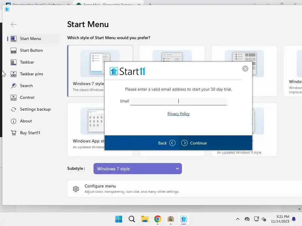Viewport: 302px width, 226px height.
Task: Click the Start Menu sidebar icon
Action: click(14, 39)
